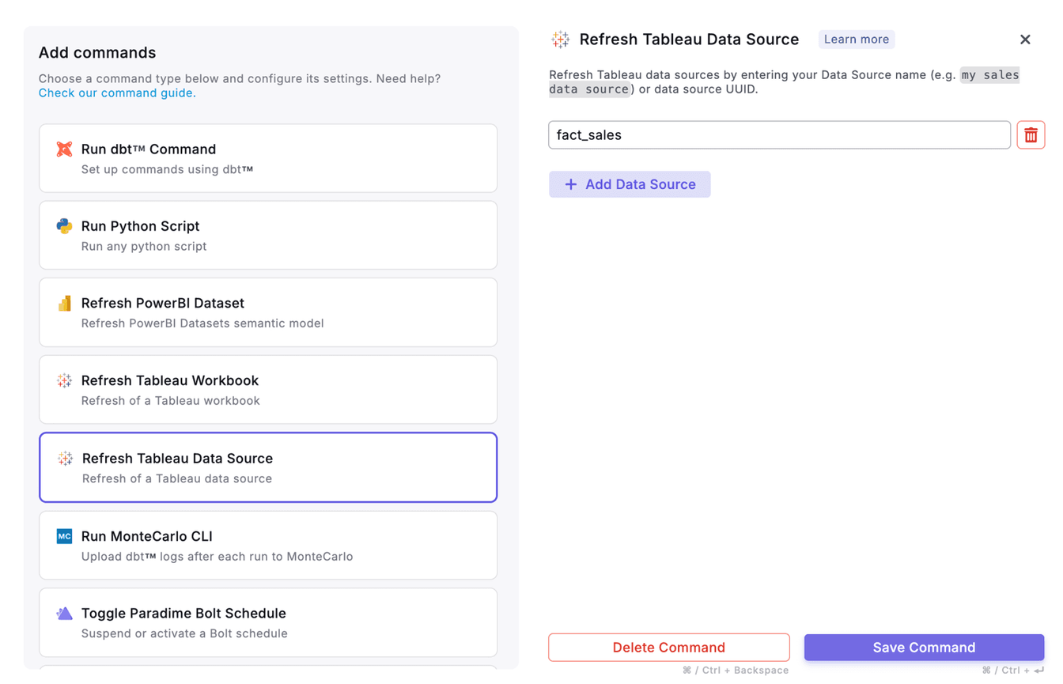Click the Delete Command button
The height and width of the screenshot is (684, 1063).
669,648
